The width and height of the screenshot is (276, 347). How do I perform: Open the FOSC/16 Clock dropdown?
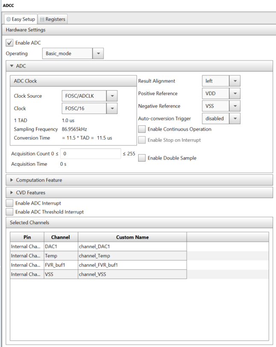(111, 108)
